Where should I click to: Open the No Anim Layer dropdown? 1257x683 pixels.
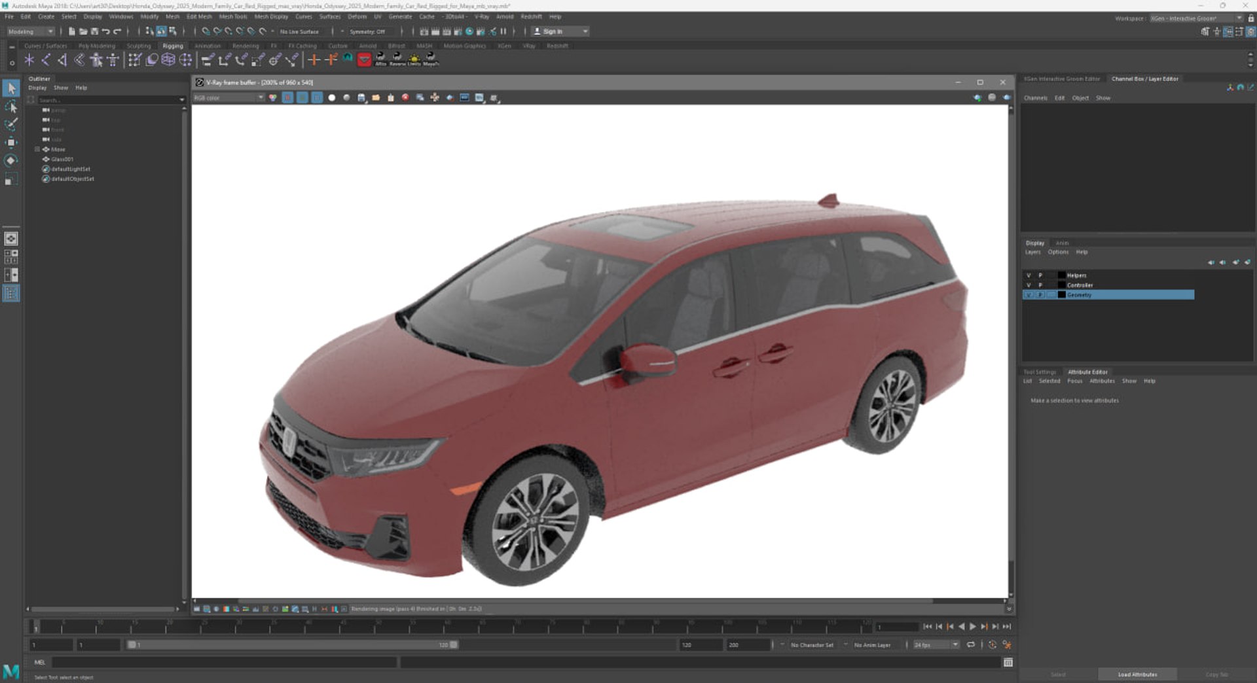872,645
